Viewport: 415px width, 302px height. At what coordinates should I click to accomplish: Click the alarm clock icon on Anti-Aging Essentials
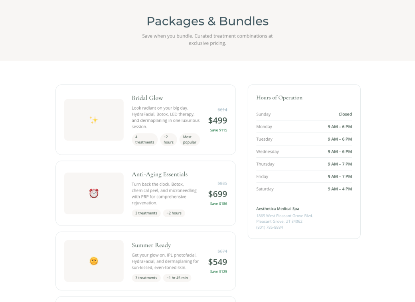(x=94, y=193)
